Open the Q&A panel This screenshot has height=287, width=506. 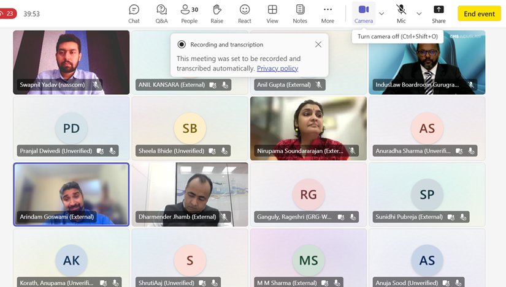point(161,14)
